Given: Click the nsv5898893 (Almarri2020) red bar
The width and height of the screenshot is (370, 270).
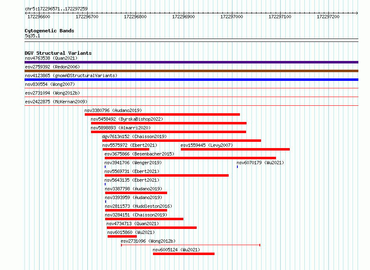Looking at the screenshot, I should click(x=169, y=132).
